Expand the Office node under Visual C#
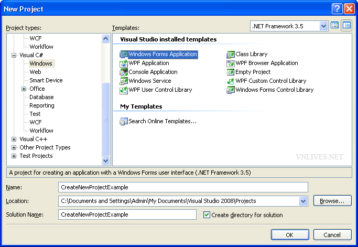Image resolution: width=358 pixels, height=247 pixels. [x=24, y=89]
